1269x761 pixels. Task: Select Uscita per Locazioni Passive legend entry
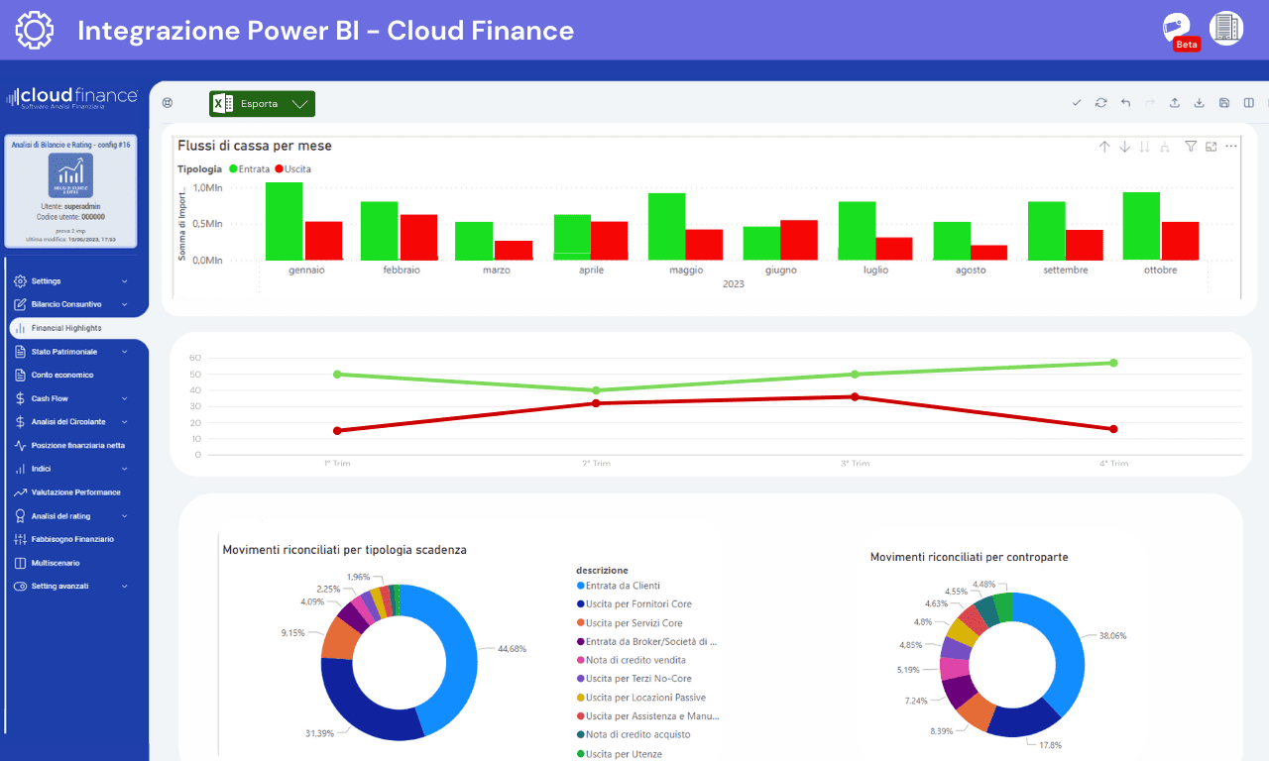pyautogui.click(x=640, y=698)
